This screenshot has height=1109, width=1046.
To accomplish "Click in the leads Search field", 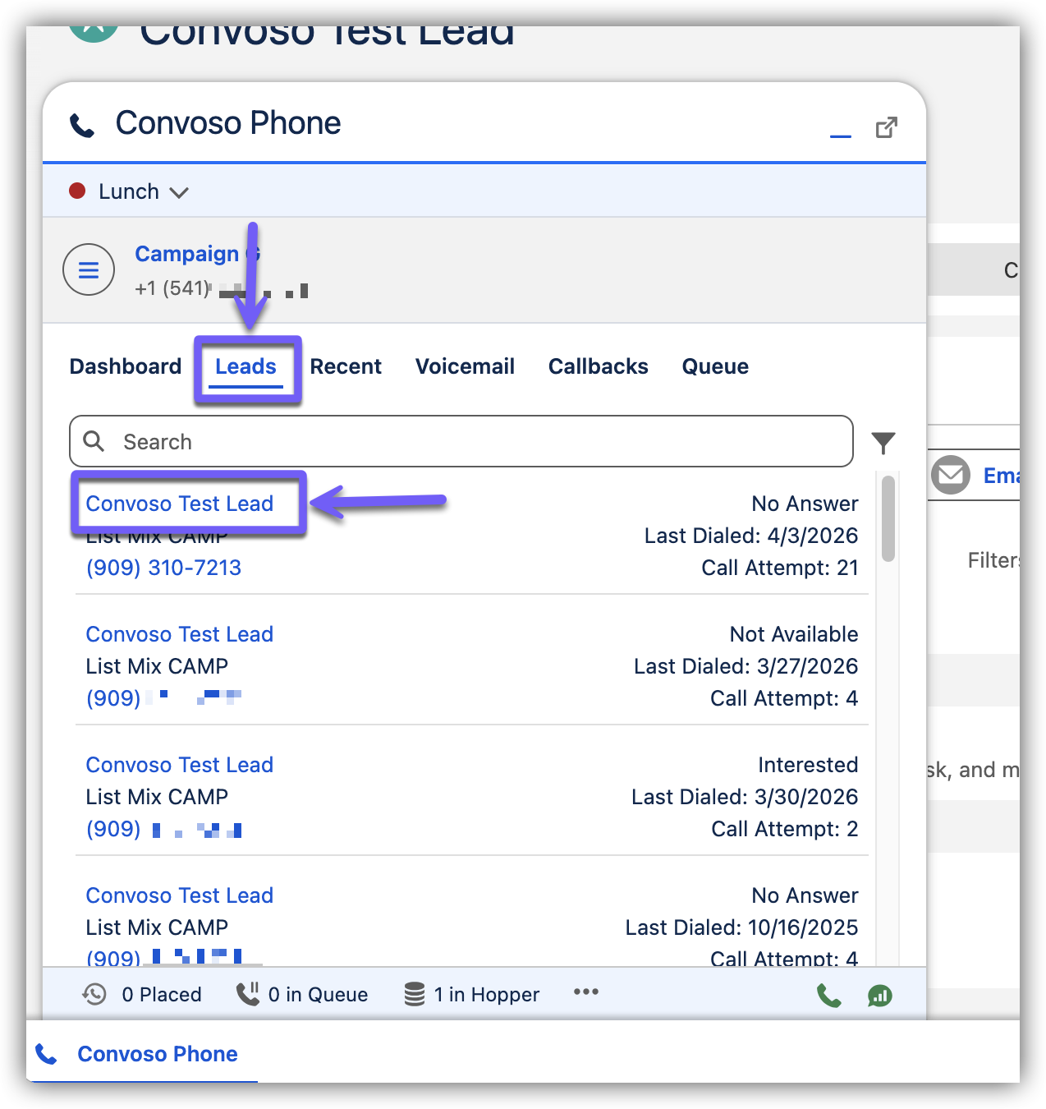I will tap(460, 442).
